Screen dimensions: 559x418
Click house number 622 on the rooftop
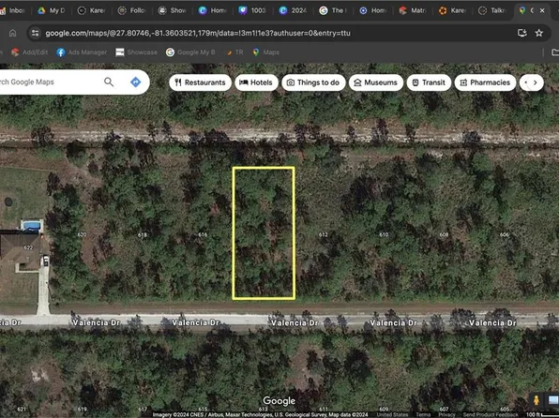pos(28,247)
